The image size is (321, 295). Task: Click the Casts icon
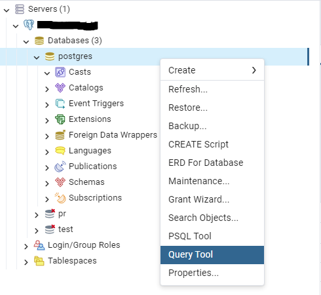click(x=60, y=72)
